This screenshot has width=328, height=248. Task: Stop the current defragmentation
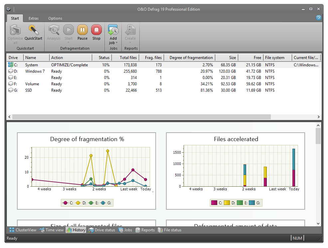pyautogui.click(x=96, y=30)
